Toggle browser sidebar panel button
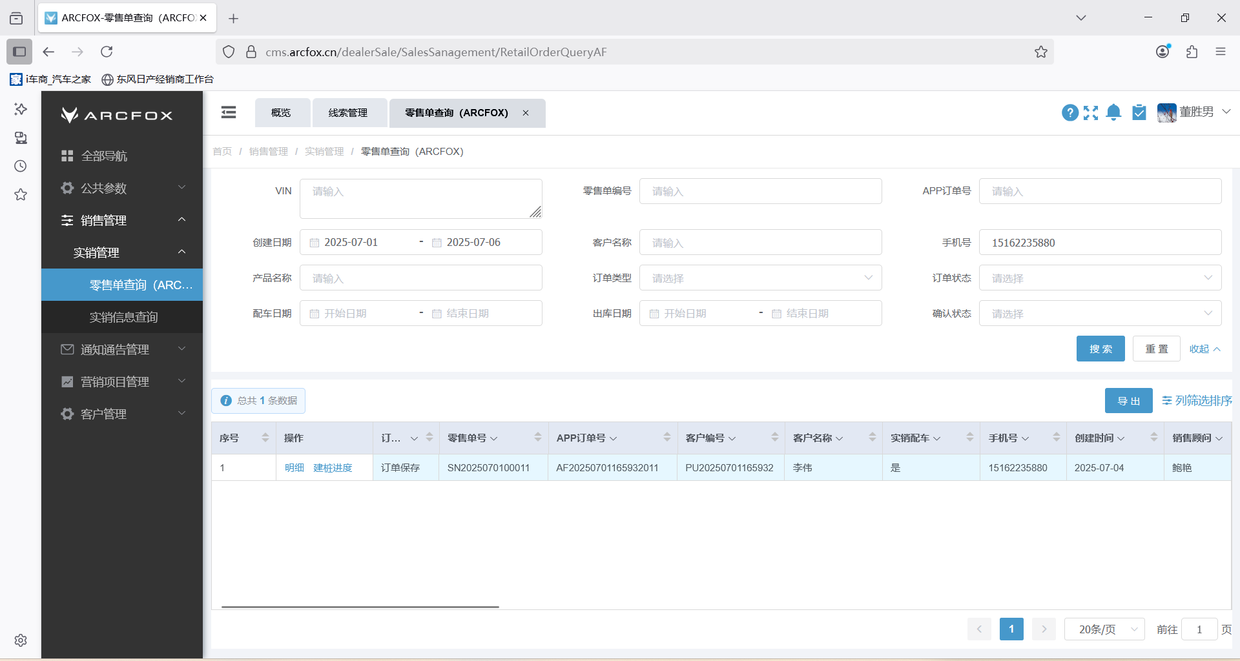 click(x=19, y=52)
